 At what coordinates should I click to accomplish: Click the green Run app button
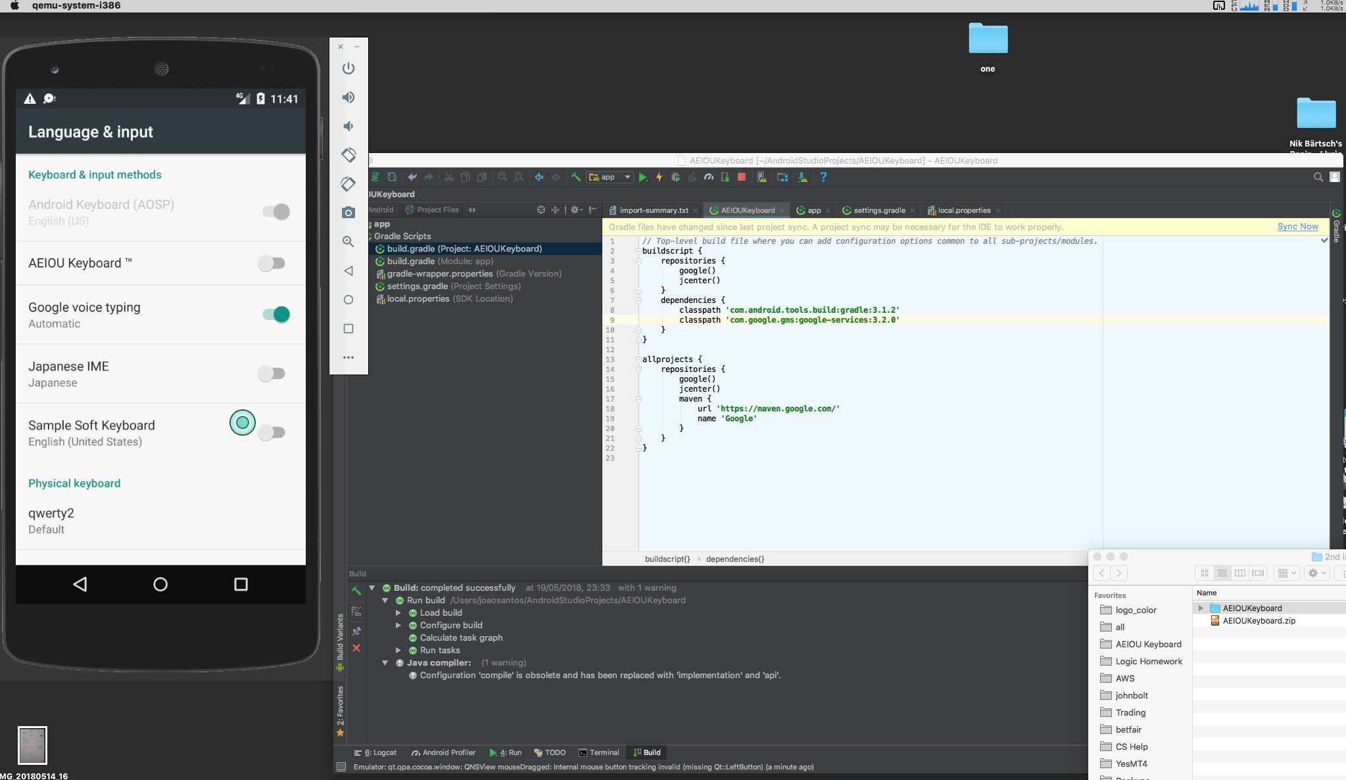[x=643, y=177]
